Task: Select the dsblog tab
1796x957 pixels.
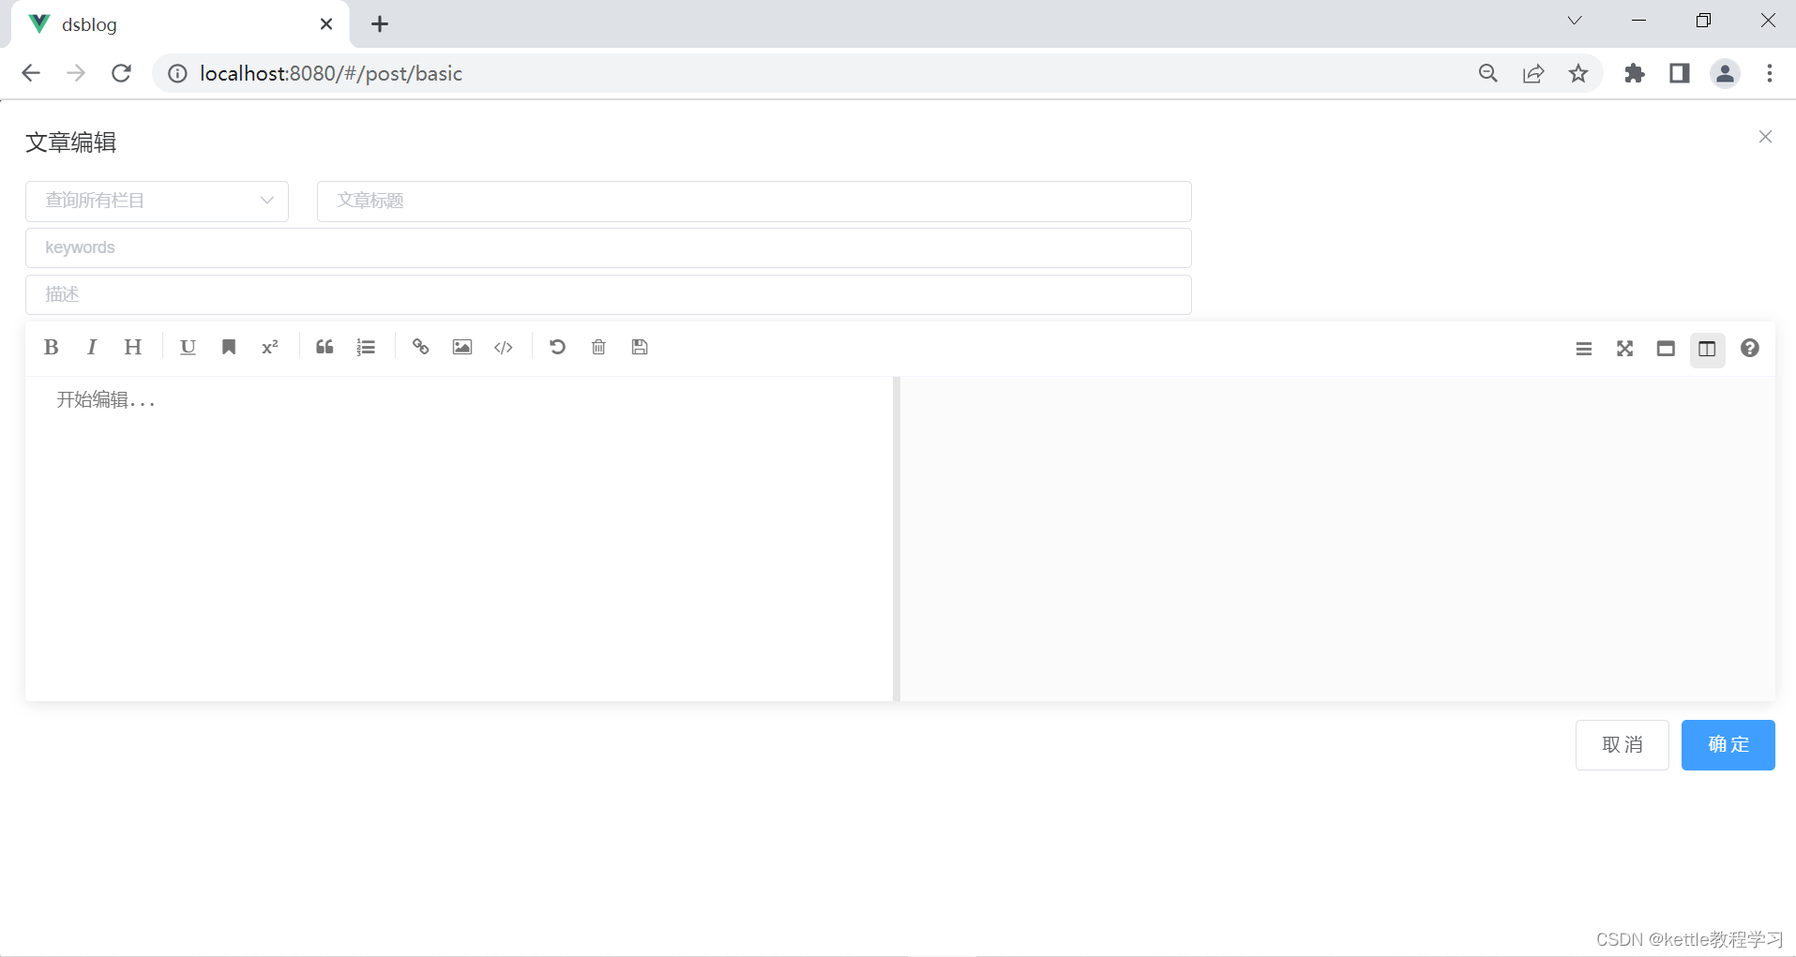Action: click(180, 24)
